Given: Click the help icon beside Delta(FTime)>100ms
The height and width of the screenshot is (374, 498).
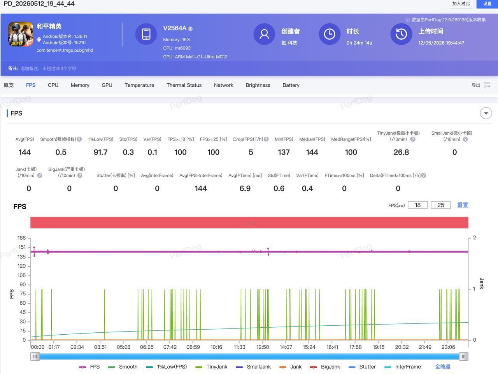Looking at the screenshot, I should click(424, 176).
